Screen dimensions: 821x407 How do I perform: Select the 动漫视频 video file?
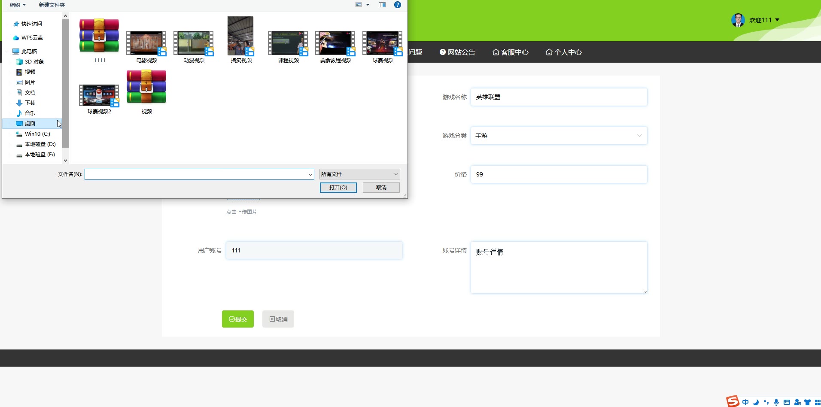coord(194,47)
